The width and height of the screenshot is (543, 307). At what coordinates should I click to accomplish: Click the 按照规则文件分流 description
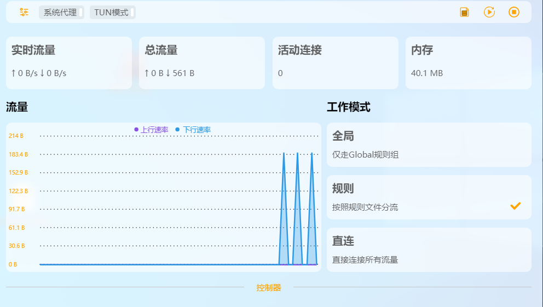coord(365,207)
